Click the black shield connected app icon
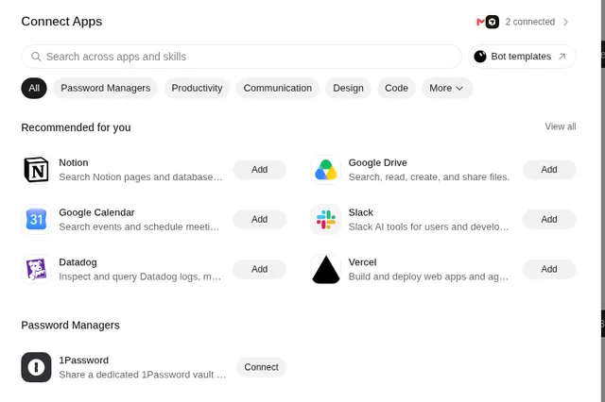Screen dimensions: 605x402 point(492,22)
